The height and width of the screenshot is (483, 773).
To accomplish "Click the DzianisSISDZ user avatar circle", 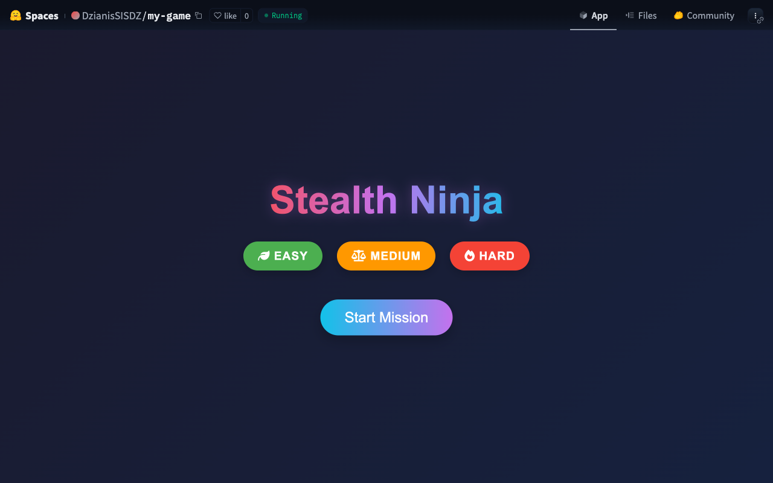I will point(75,16).
